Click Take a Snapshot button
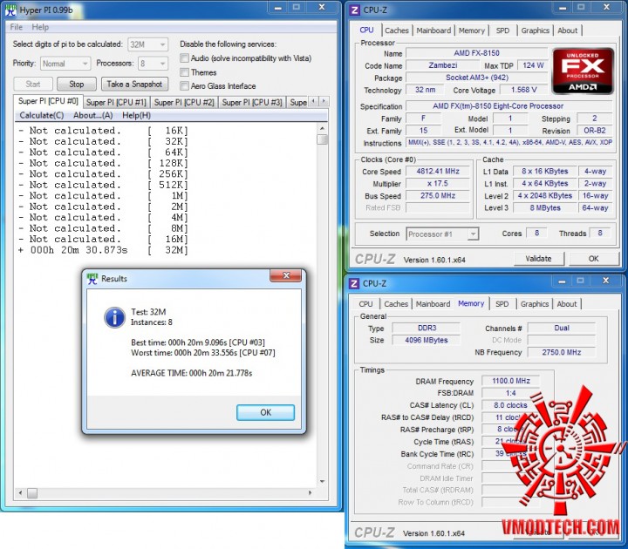This screenshot has width=628, height=549. point(134,84)
